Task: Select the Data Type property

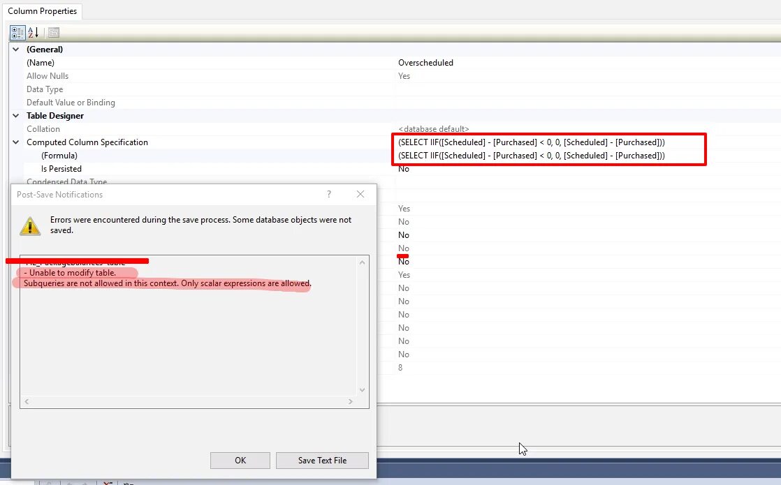Action: pyautogui.click(x=45, y=89)
